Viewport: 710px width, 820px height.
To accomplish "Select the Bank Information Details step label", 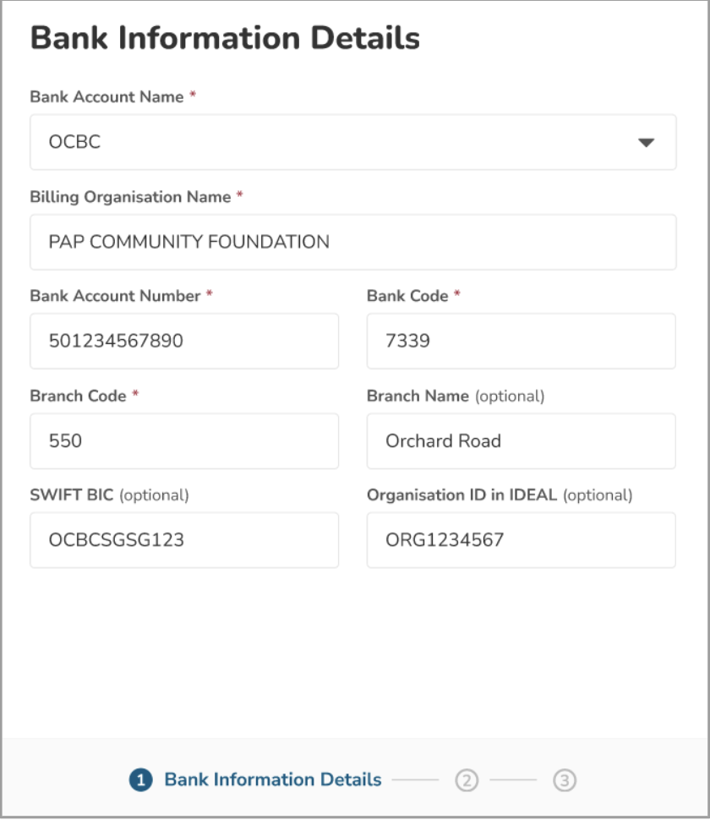I will 272,780.
